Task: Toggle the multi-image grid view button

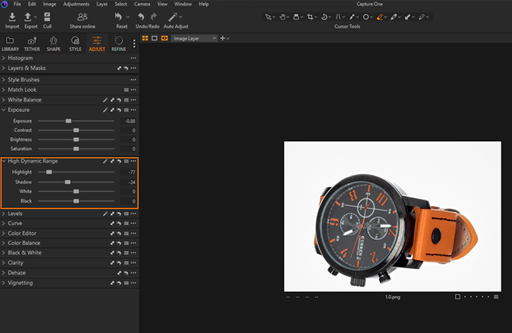Action: point(145,39)
